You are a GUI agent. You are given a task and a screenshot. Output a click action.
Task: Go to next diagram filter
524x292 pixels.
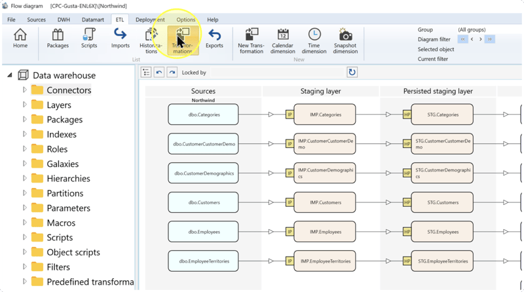[x=481, y=39]
